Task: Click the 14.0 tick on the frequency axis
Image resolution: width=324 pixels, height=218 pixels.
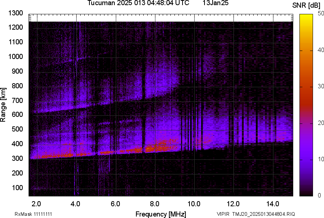Action: [x=273, y=204]
